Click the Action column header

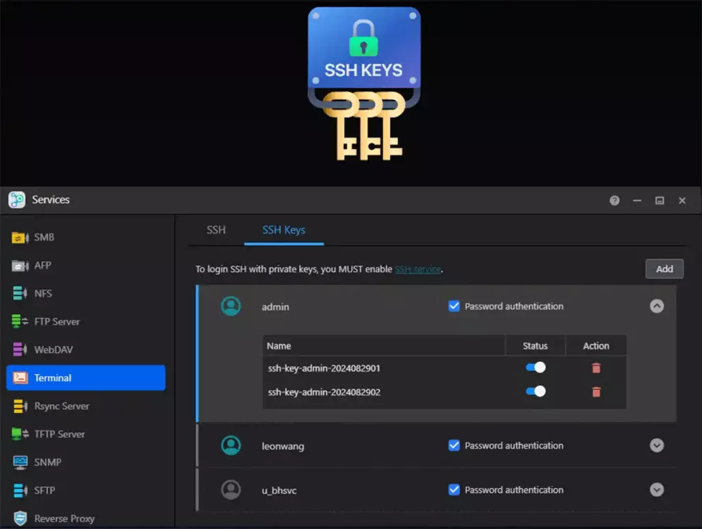[x=596, y=346]
